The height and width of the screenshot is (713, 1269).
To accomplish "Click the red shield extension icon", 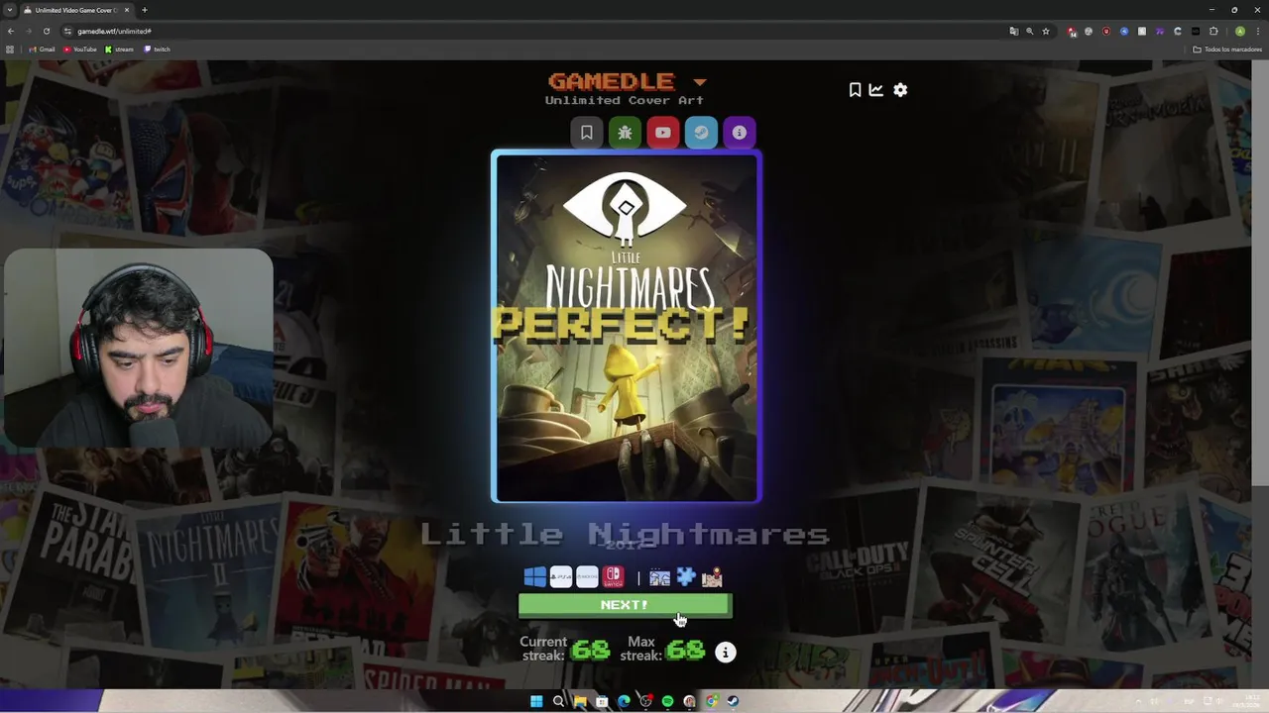I will pyautogui.click(x=1106, y=31).
